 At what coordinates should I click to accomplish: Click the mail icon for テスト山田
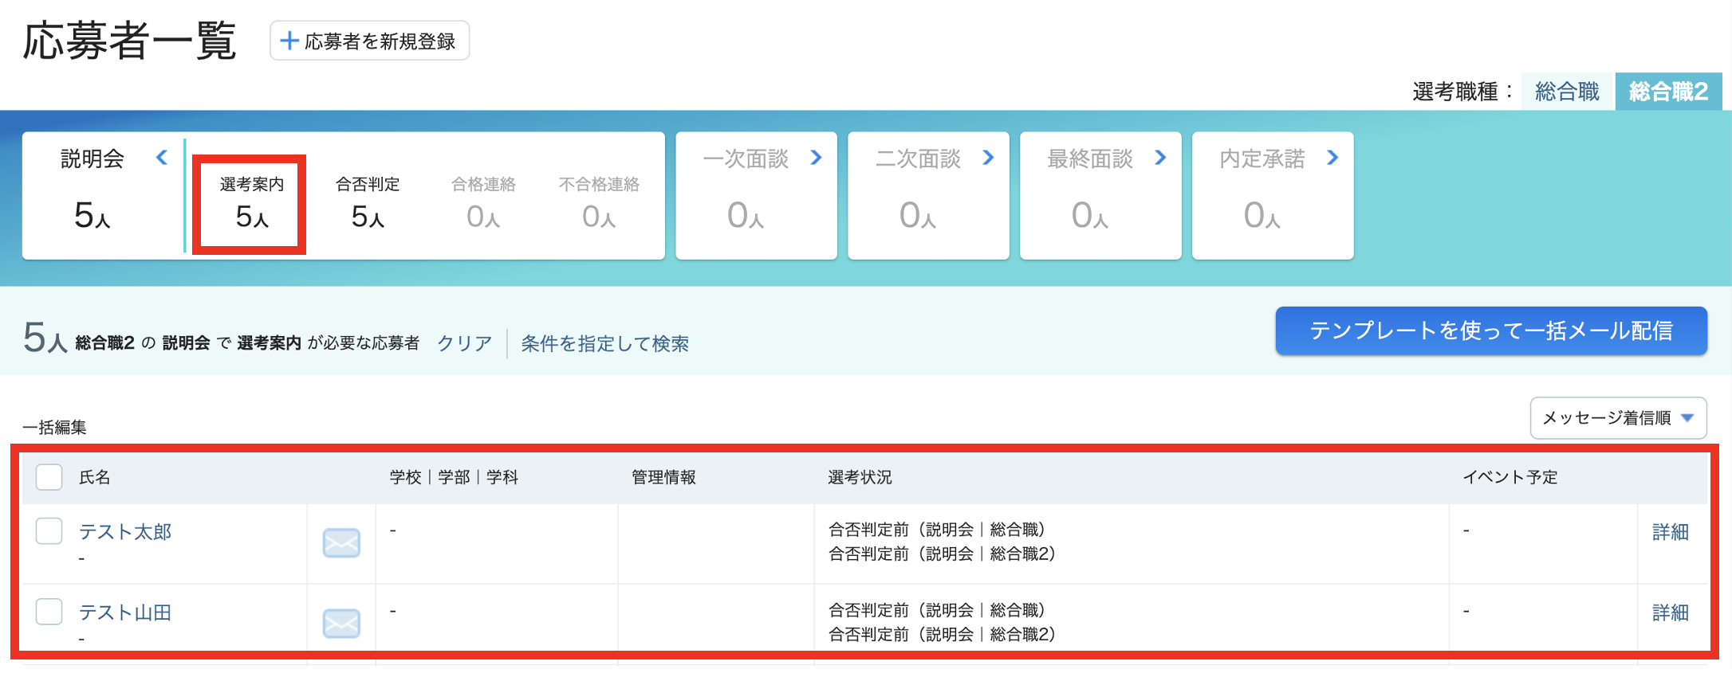[341, 624]
